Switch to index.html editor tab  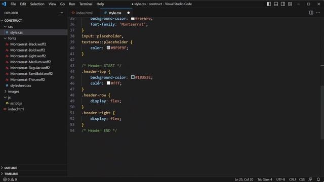point(84,13)
